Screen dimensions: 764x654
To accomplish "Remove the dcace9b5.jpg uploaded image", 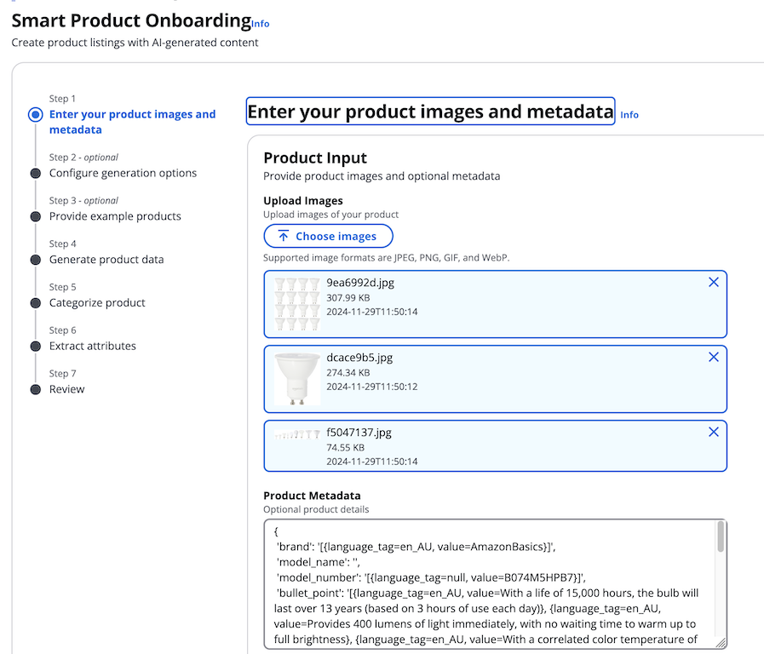I will [714, 358].
